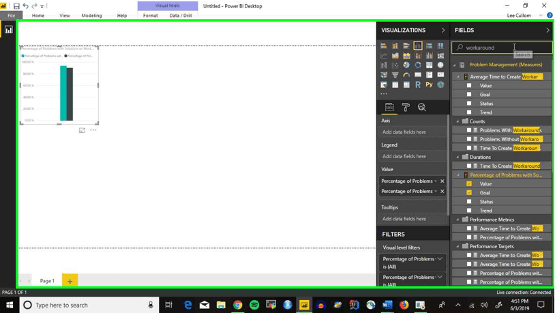Uncheck Value under Percentage of Problems
Screen dimensions: 555x313
(x=469, y=183)
